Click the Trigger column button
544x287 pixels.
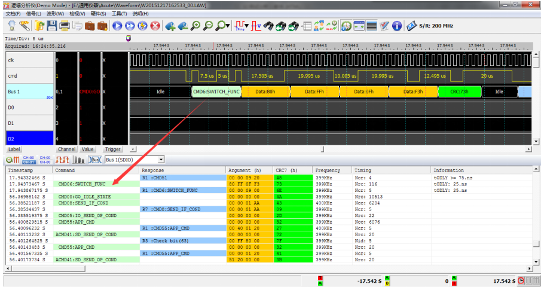point(113,149)
